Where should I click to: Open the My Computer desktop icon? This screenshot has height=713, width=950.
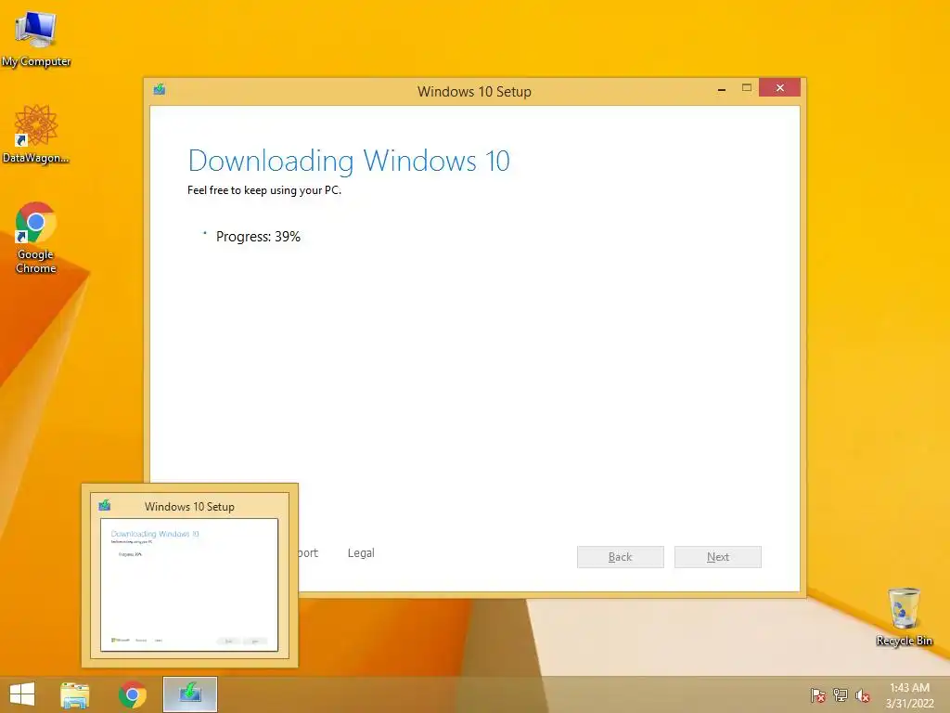pos(36,39)
